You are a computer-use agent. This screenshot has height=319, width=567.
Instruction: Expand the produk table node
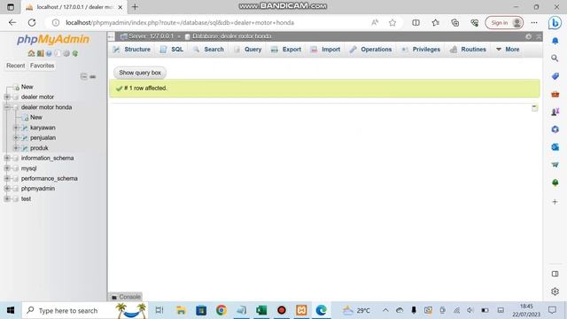16,148
